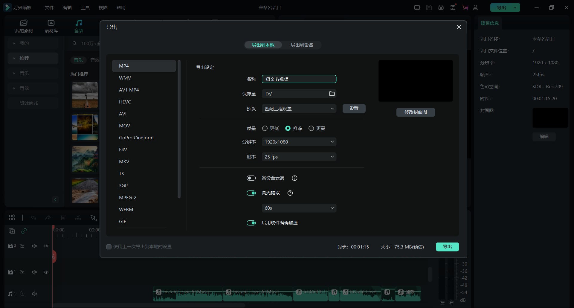Open the 分辨率 1920x1080 dropdown

coord(299,142)
